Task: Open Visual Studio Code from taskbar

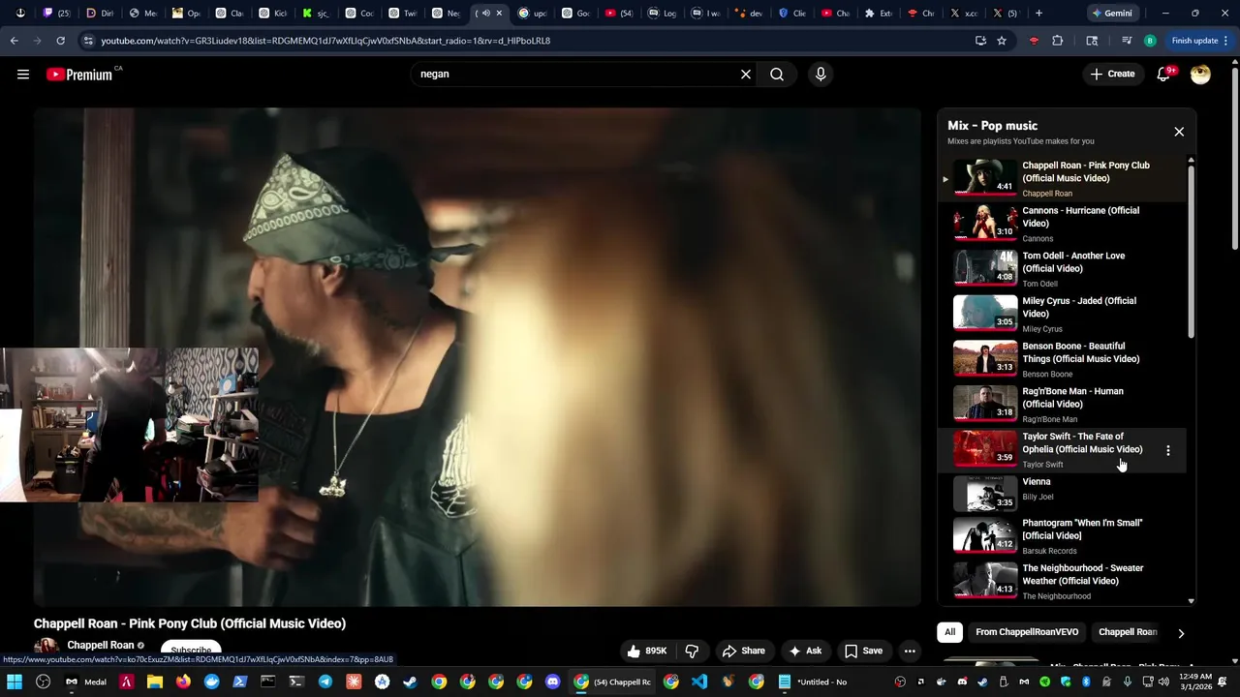Action: pos(699,682)
